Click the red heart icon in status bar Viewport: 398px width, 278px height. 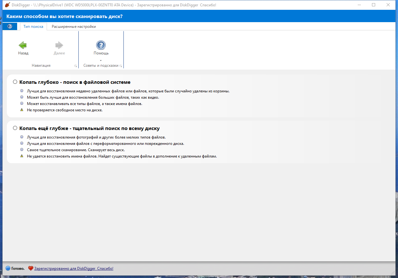click(31, 268)
